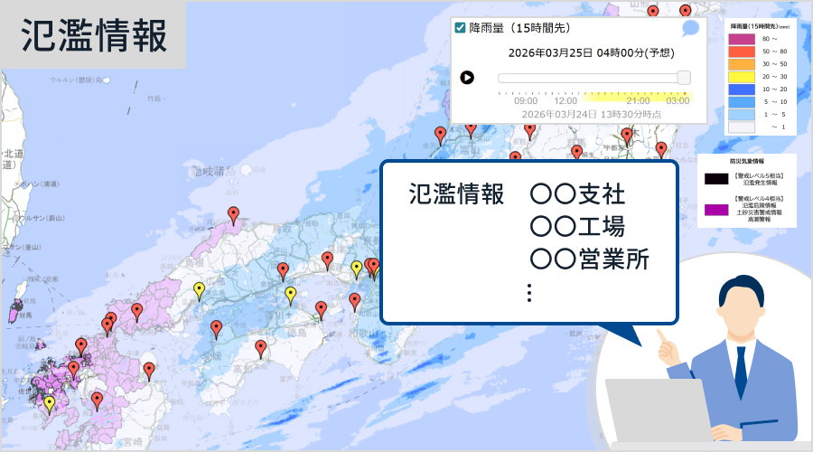Image resolution: width=813 pixels, height=452 pixels.
Task: Select the red pin at 長野
Action: click(529, 132)
